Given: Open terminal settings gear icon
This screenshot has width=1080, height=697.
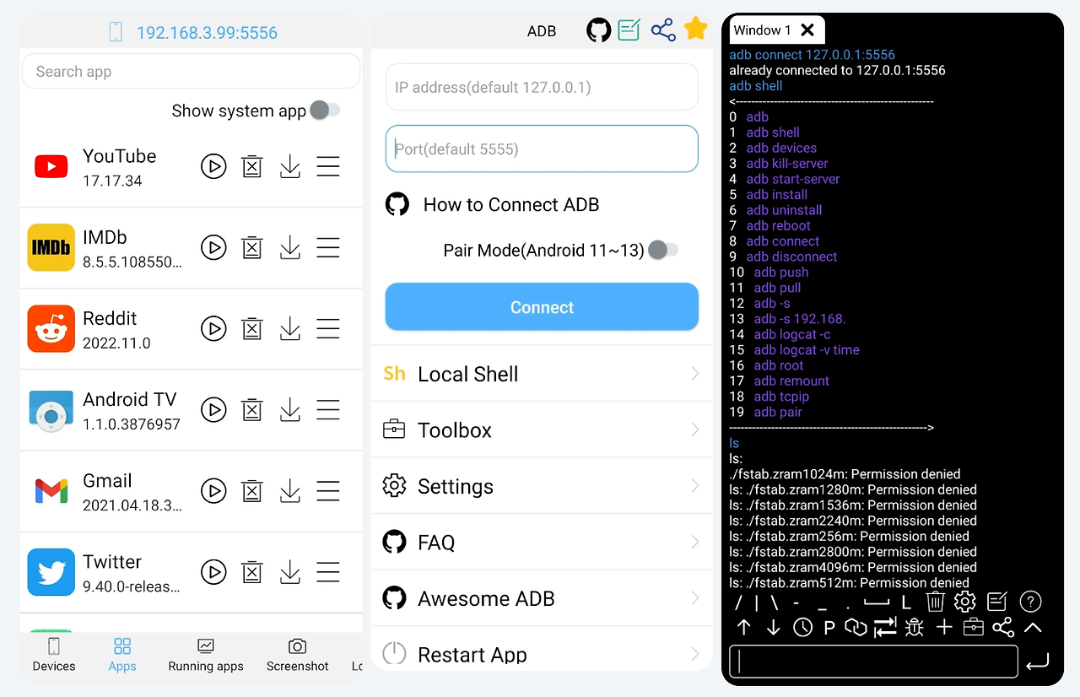Looking at the screenshot, I should click(965, 602).
